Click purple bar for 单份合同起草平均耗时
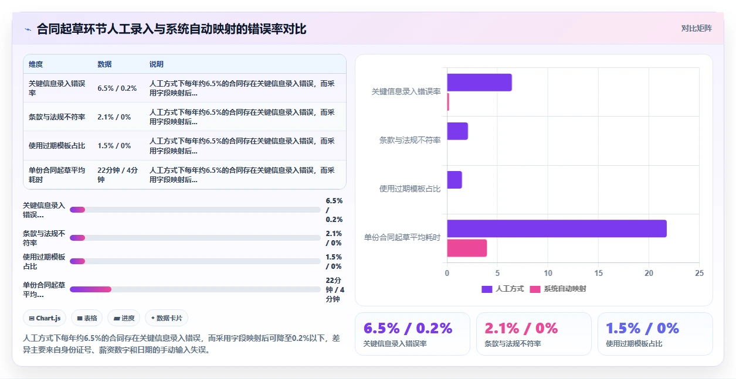This screenshot has width=736, height=379. tap(557, 228)
